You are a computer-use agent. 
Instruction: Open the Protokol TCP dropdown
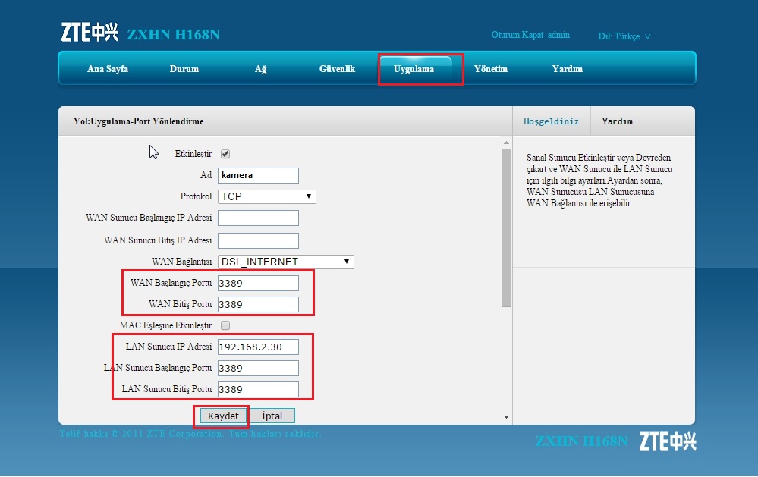[267, 196]
